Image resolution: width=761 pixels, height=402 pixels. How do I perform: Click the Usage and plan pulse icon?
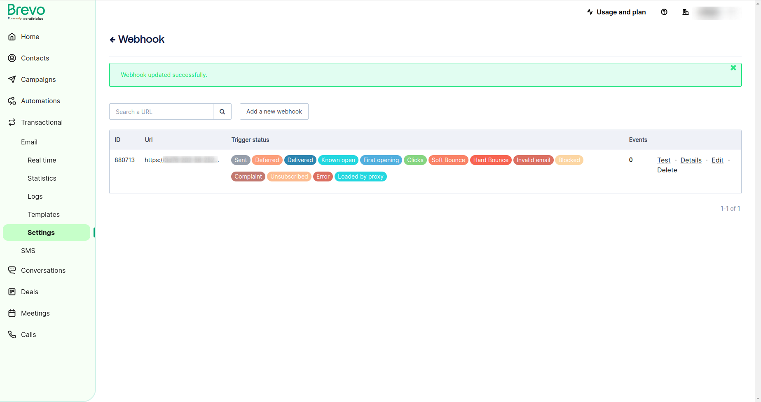[590, 12]
